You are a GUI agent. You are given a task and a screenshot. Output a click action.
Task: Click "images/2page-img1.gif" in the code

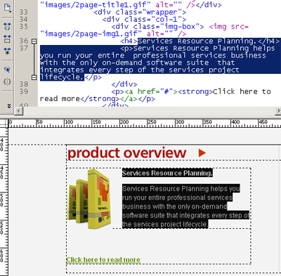tap(91, 34)
